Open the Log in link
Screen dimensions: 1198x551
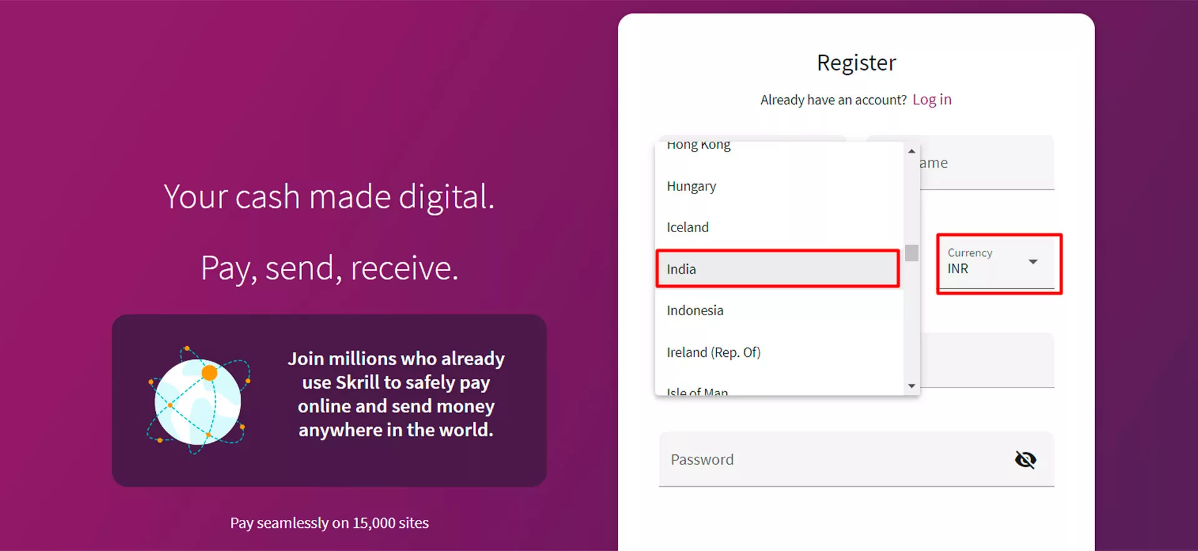point(932,100)
